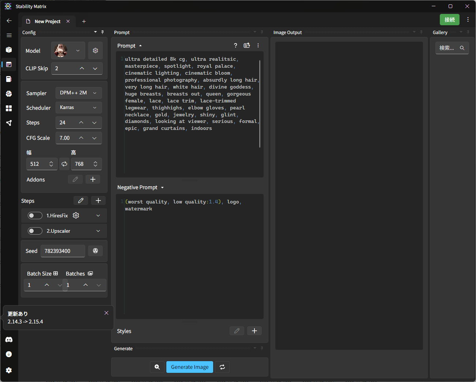Viewport: 476px width, 382px height.
Task: Select the New Project tab
Action: tap(47, 21)
